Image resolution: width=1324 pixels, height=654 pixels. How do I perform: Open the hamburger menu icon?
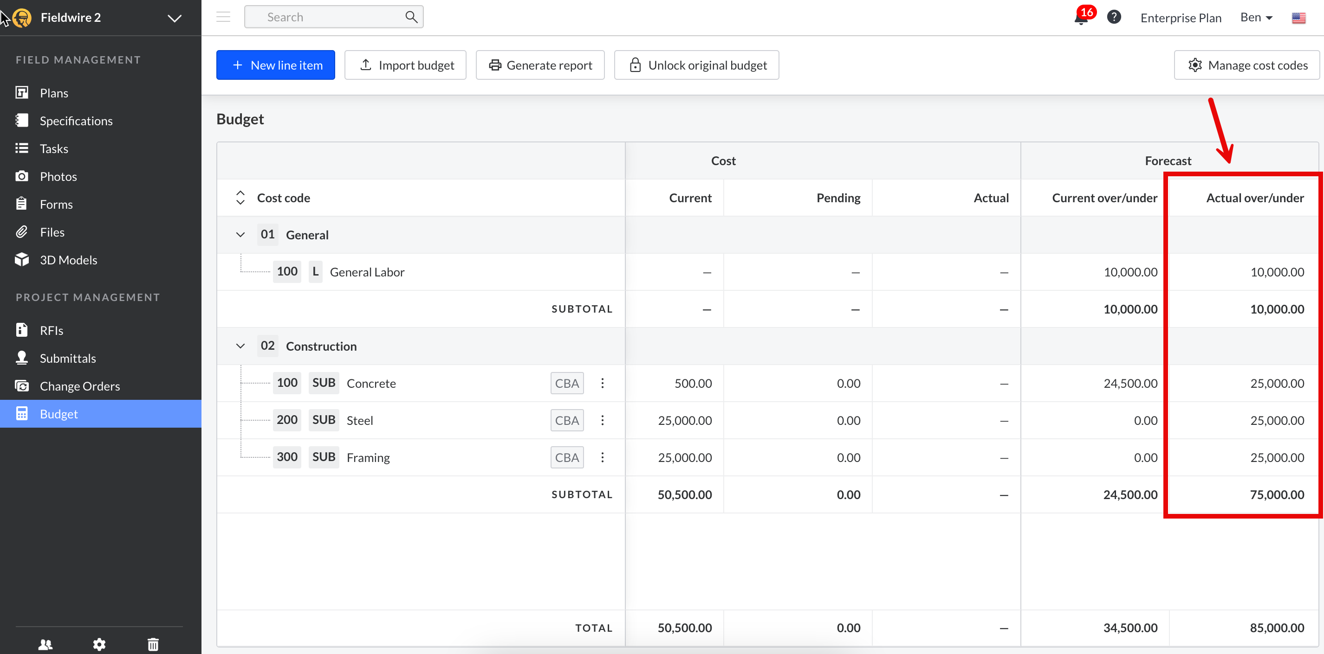[x=223, y=17]
